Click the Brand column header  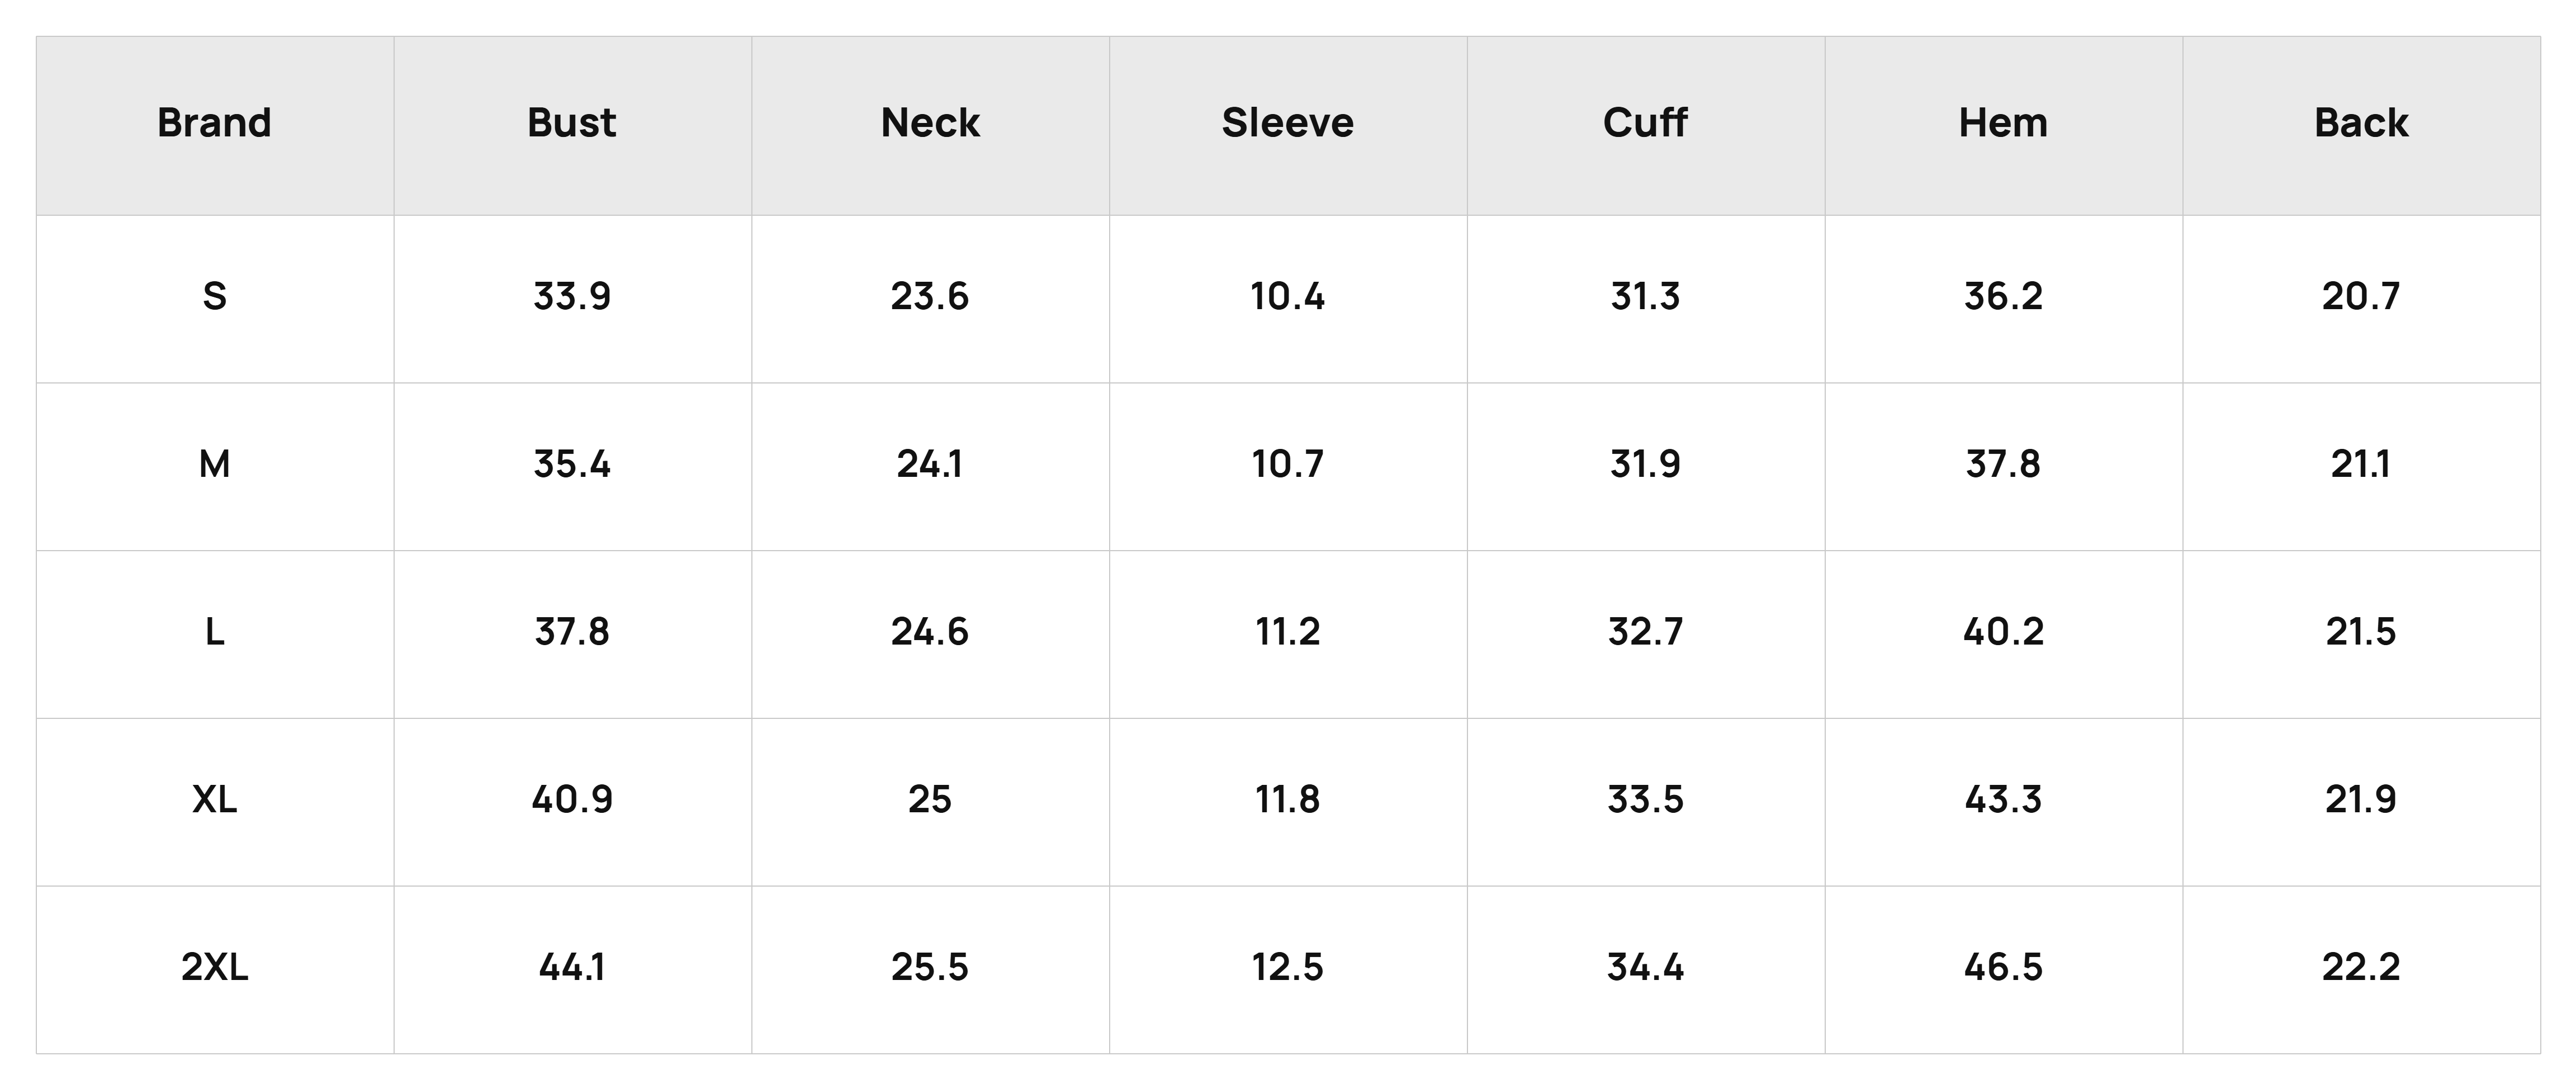[215, 123]
